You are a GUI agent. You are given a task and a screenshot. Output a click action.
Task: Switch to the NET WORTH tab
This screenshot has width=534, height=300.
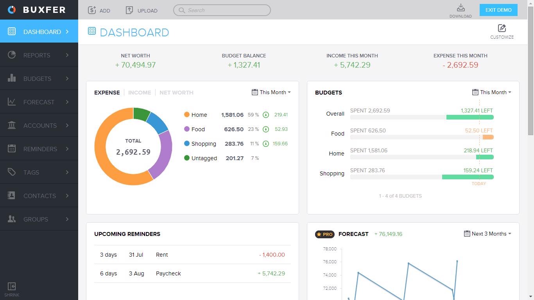coord(176,93)
